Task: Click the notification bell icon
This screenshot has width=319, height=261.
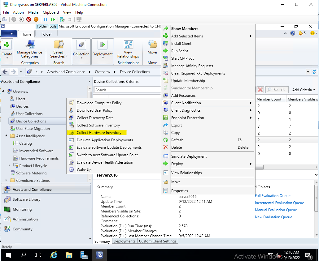Action: click(300, 33)
